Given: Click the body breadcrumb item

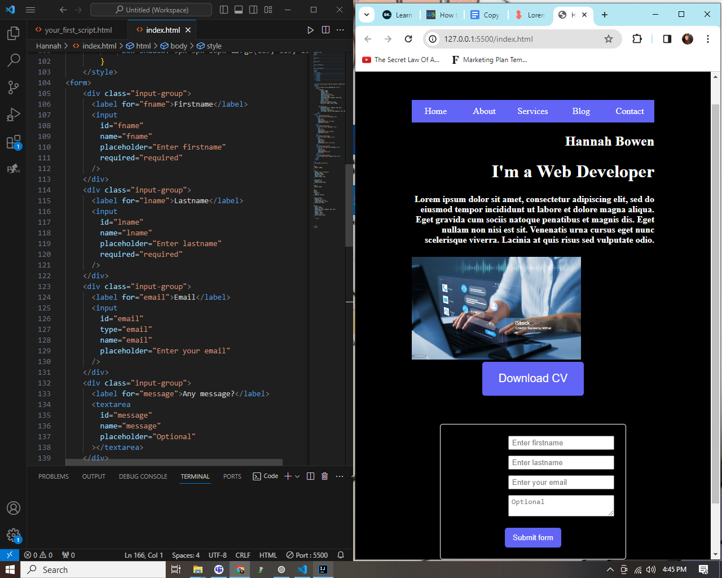Looking at the screenshot, I should pyautogui.click(x=174, y=46).
